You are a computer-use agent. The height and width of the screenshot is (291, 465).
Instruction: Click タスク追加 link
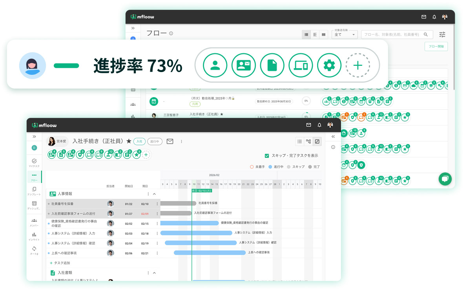point(60,263)
